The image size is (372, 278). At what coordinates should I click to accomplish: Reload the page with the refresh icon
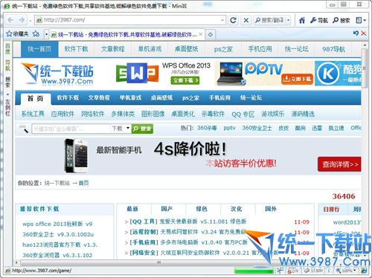pyautogui.click(x=233, y=20)
